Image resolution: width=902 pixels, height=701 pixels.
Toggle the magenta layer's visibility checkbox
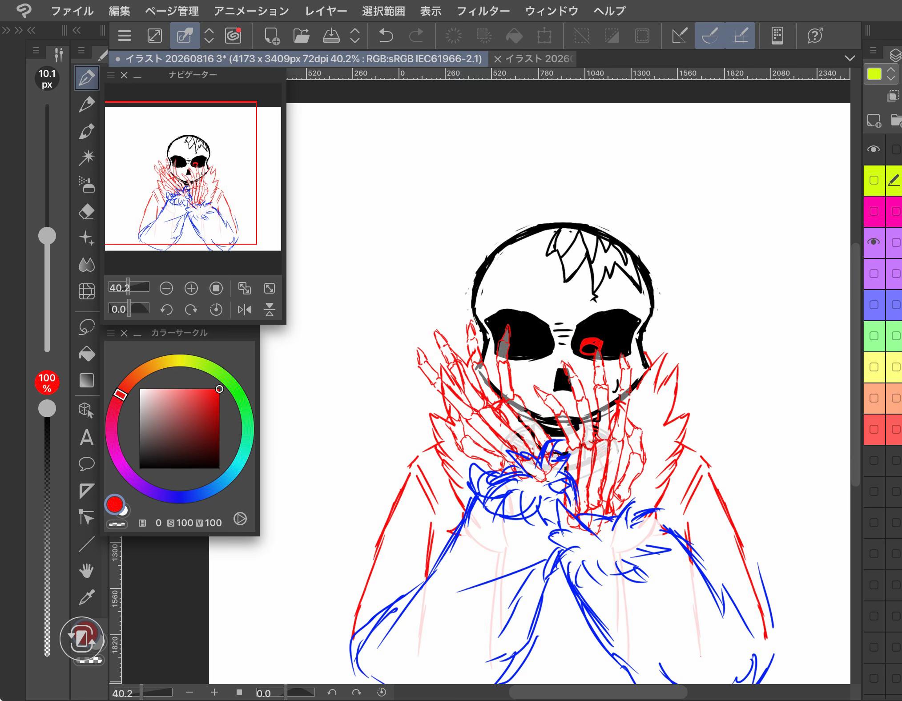coord(874,211)
